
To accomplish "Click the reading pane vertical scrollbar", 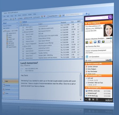I will [x=80, y=86].
